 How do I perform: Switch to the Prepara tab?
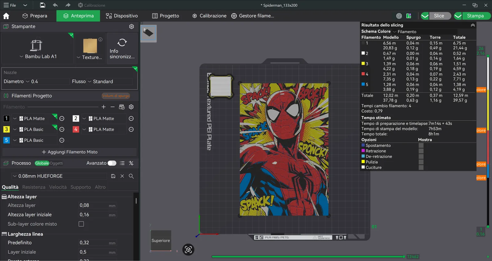pos(35,16)
